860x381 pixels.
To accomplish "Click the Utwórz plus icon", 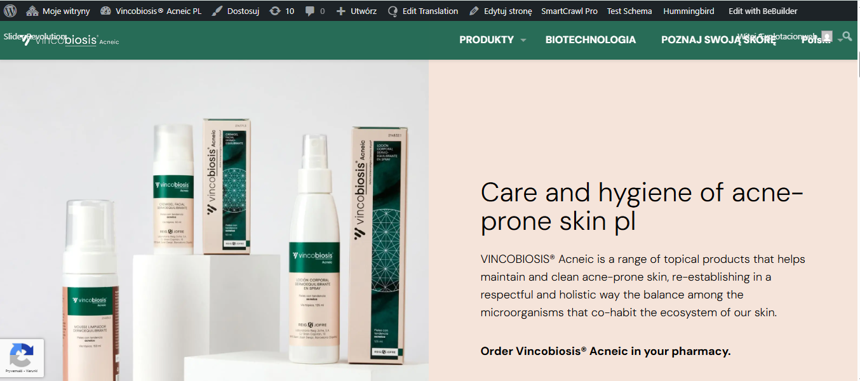I will [341, 11].
